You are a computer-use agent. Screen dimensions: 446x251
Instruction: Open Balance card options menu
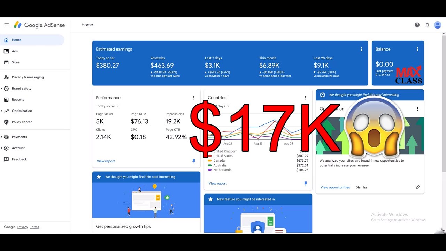(x=417, y=49)
